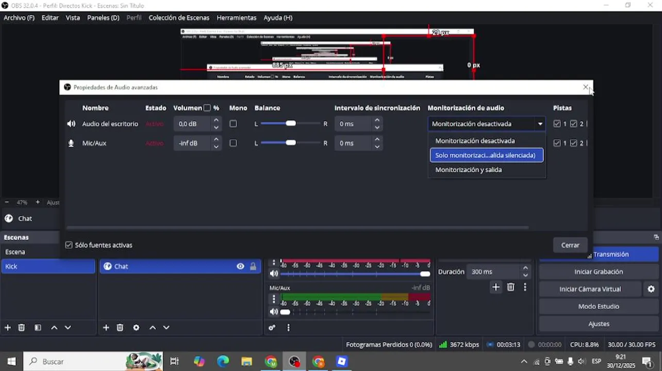This screenshot has height=371, width=662.
Task: Toggle track 2 for Audio del escritorio
Action: 573,124
